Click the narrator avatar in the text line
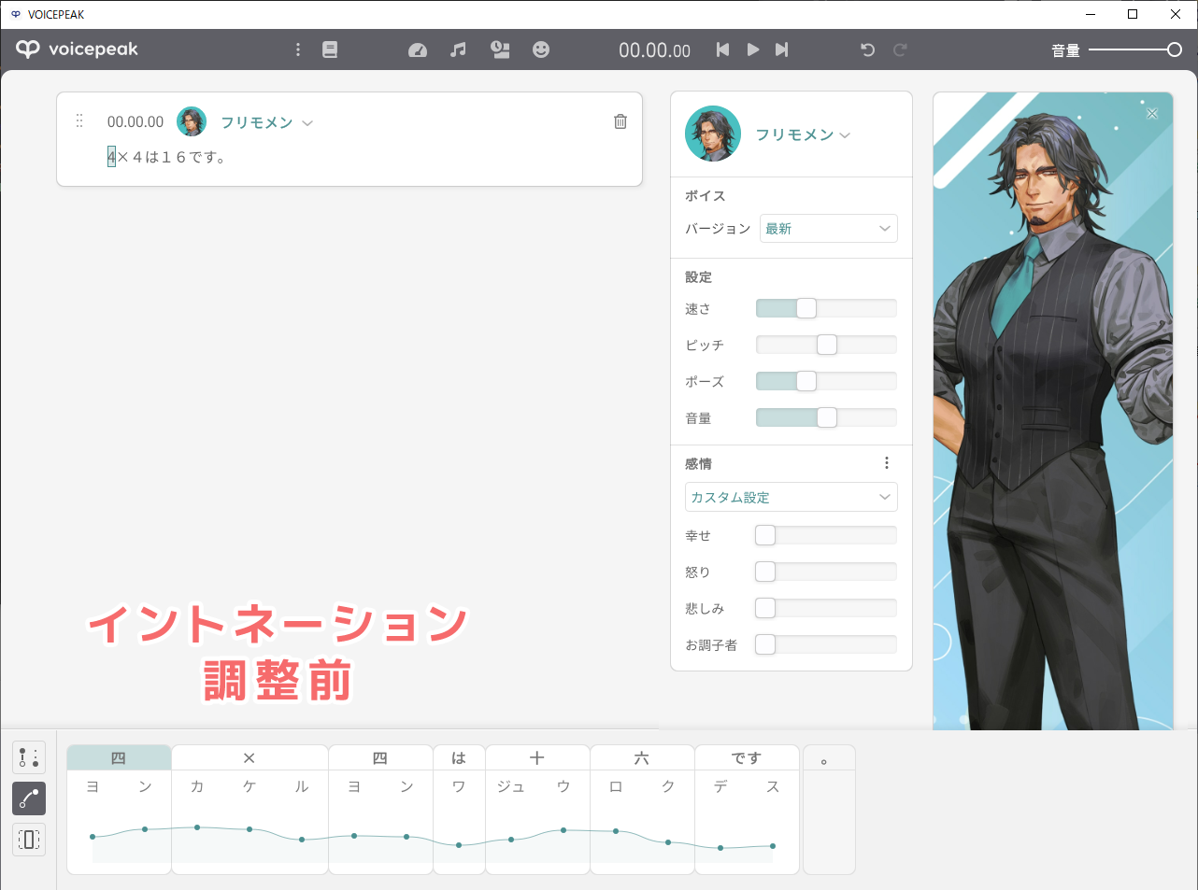1198x890 pixels. [x=192, y=121]
